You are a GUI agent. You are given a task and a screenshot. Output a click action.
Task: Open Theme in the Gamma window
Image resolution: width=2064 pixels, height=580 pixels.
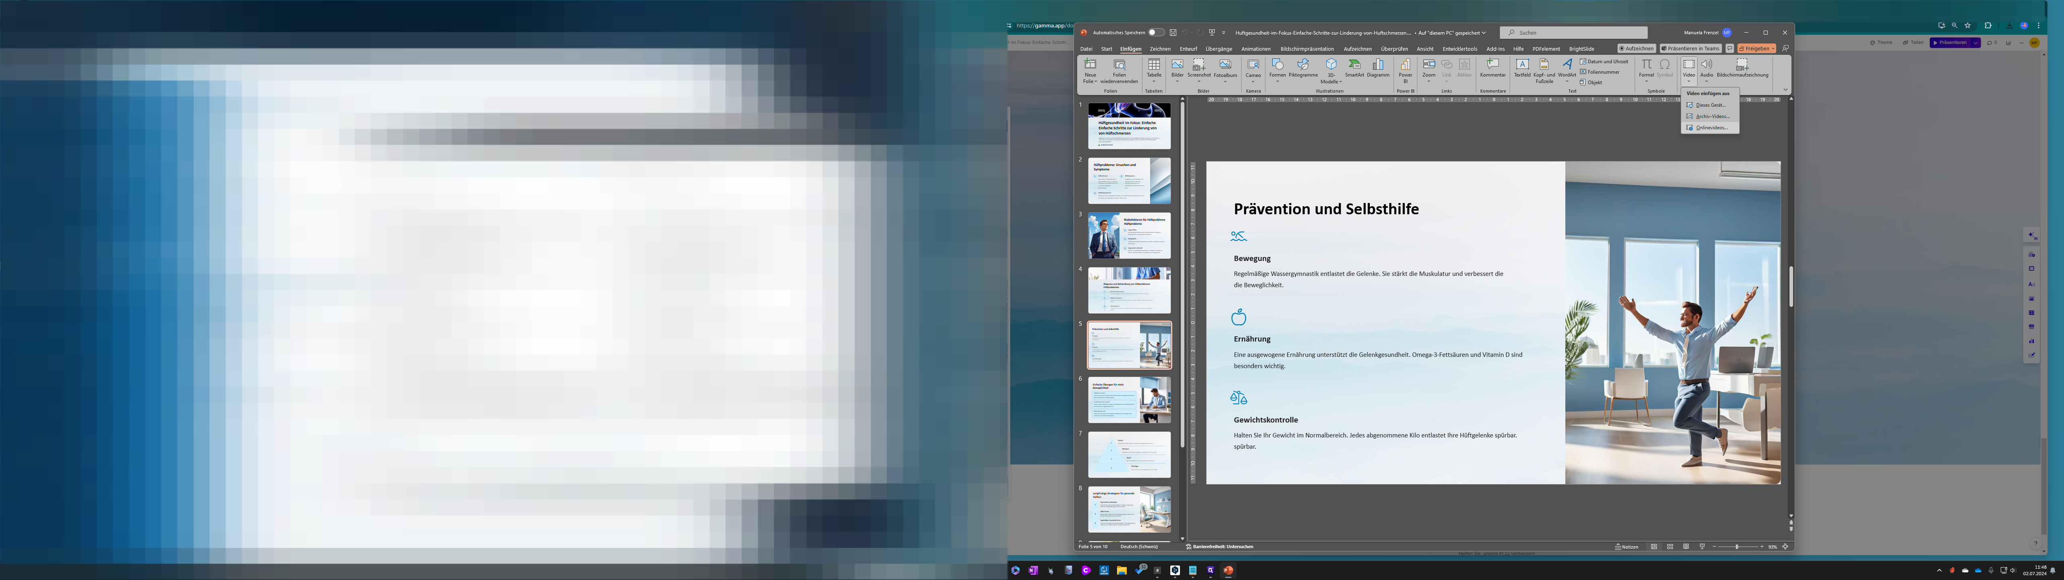click(x=1881, y=42)
